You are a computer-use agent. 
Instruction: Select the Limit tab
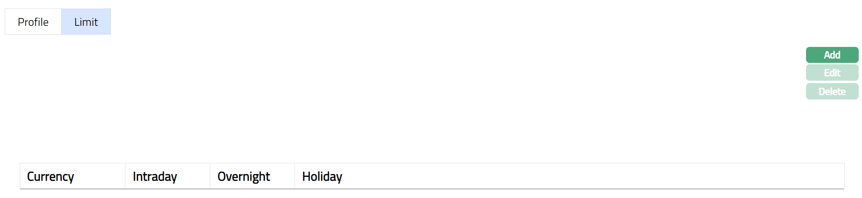[86, 22]
